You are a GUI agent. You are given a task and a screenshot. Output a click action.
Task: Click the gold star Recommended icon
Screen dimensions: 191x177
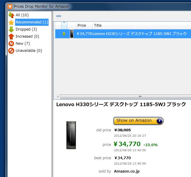point(11,22)
